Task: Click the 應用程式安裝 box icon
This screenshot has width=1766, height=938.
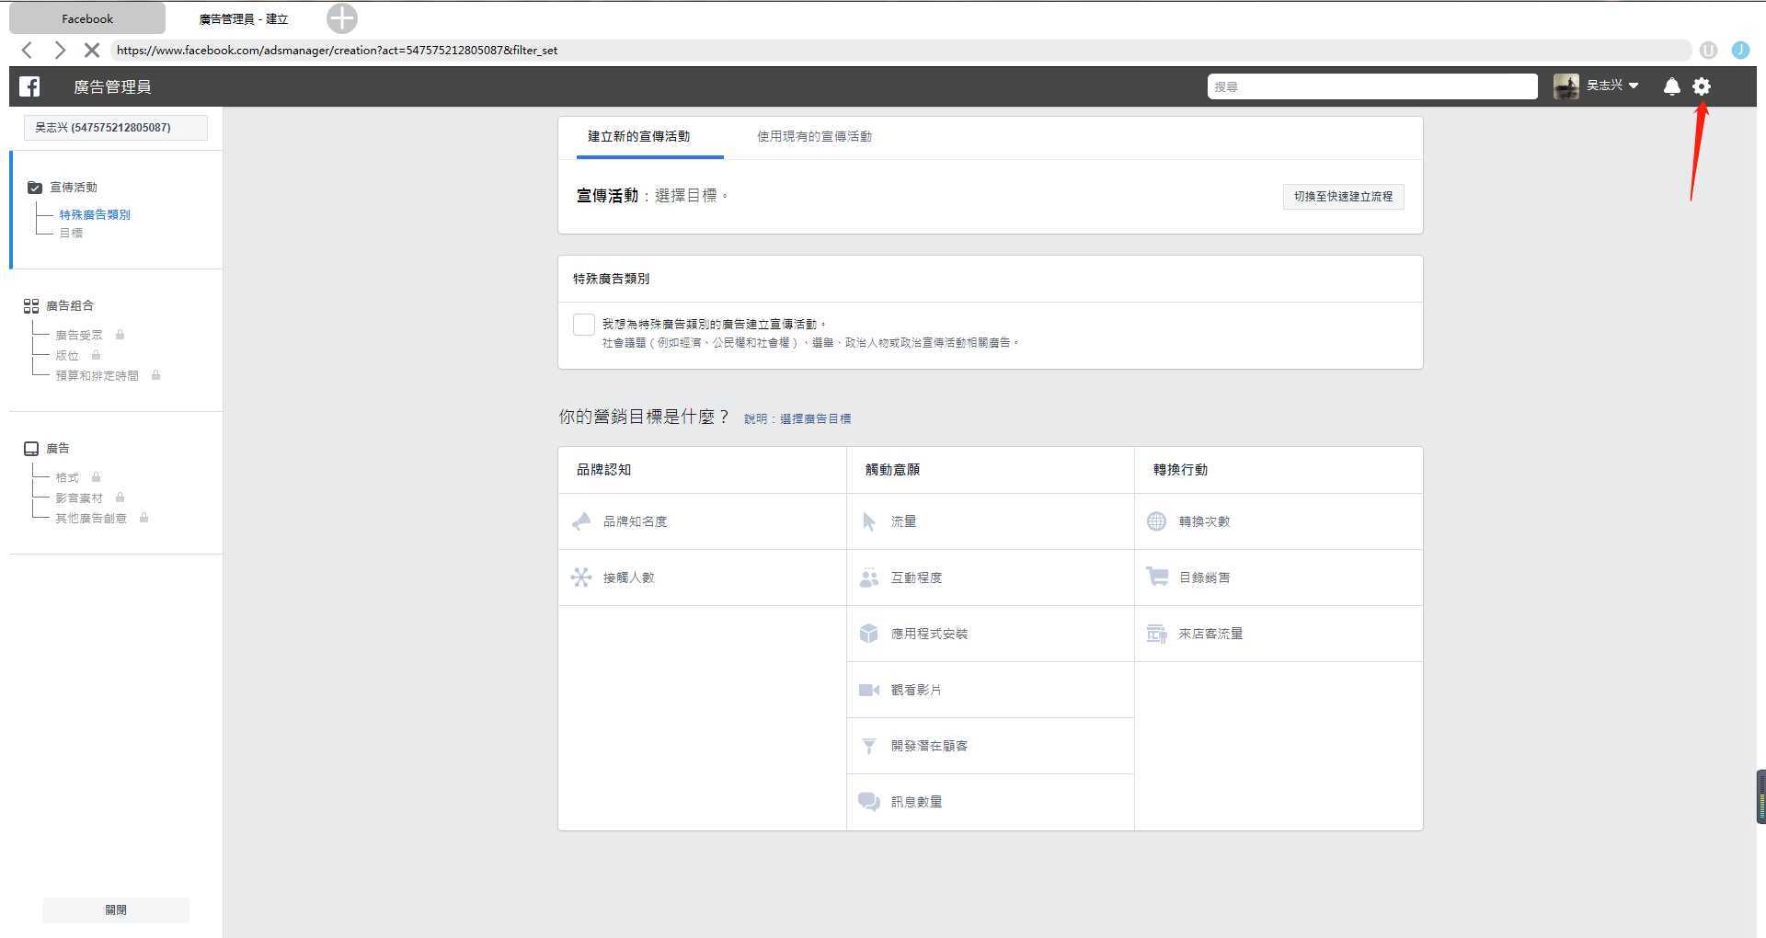Action: coord(869,634)
